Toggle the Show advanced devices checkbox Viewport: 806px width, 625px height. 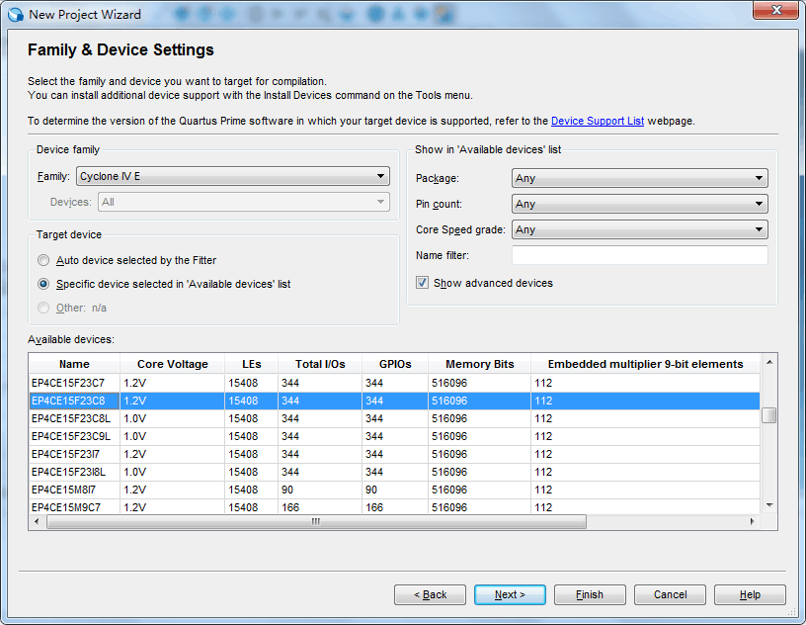[x=422, y=283]
